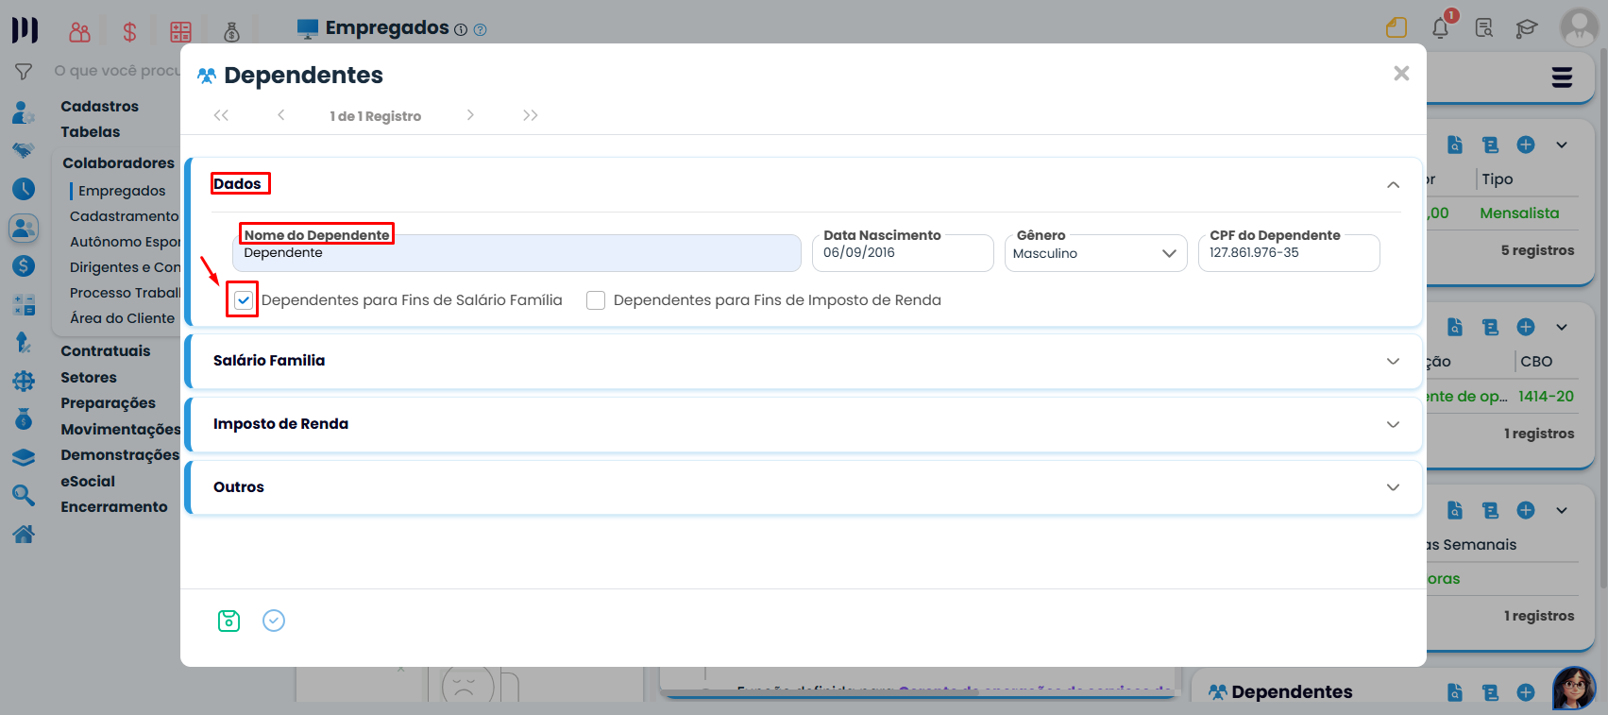Collapse the Dados section
Image resolution: width=1608 pixels, height=715 pixels.
[x=1392, y=184]
